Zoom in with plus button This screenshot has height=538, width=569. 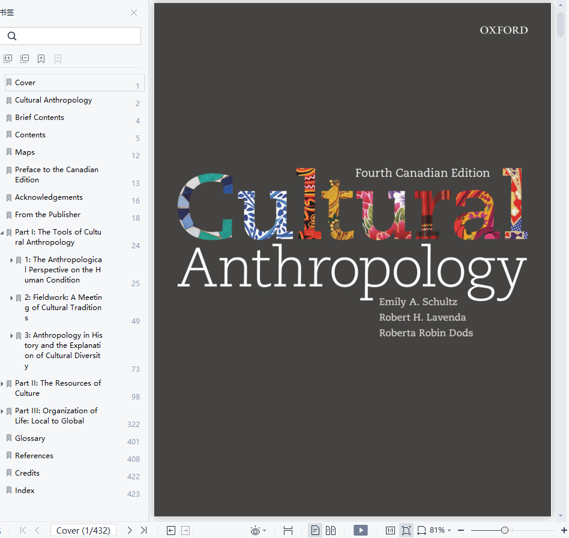click(564, 530)
